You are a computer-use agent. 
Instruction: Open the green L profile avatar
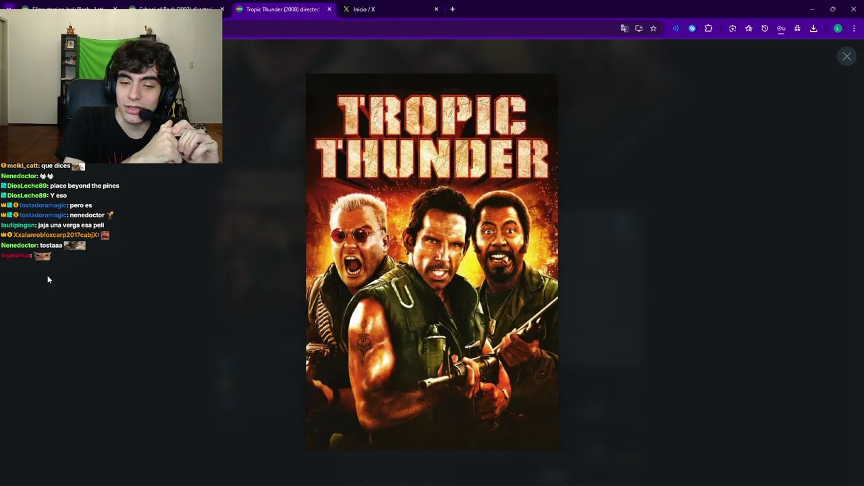pos(838,28)
